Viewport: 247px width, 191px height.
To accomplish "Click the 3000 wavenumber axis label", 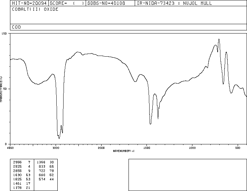I will [x=56, y=148].
